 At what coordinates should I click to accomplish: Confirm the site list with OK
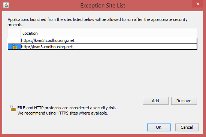[x=159, y=127]
